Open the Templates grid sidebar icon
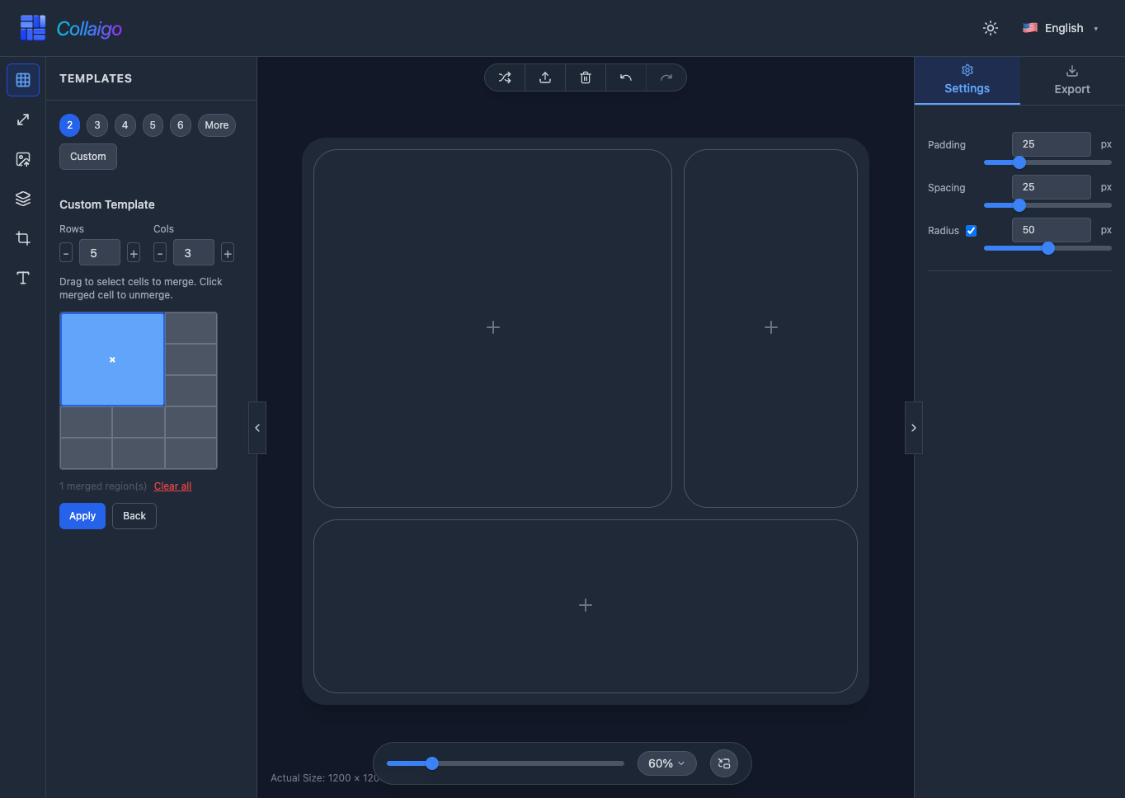 pos(23,80)
